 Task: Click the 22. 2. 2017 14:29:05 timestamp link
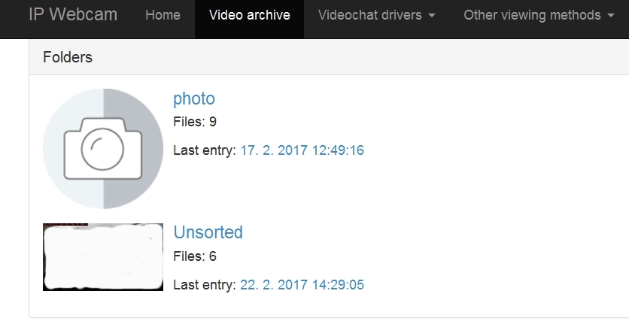tap(302, 285)
